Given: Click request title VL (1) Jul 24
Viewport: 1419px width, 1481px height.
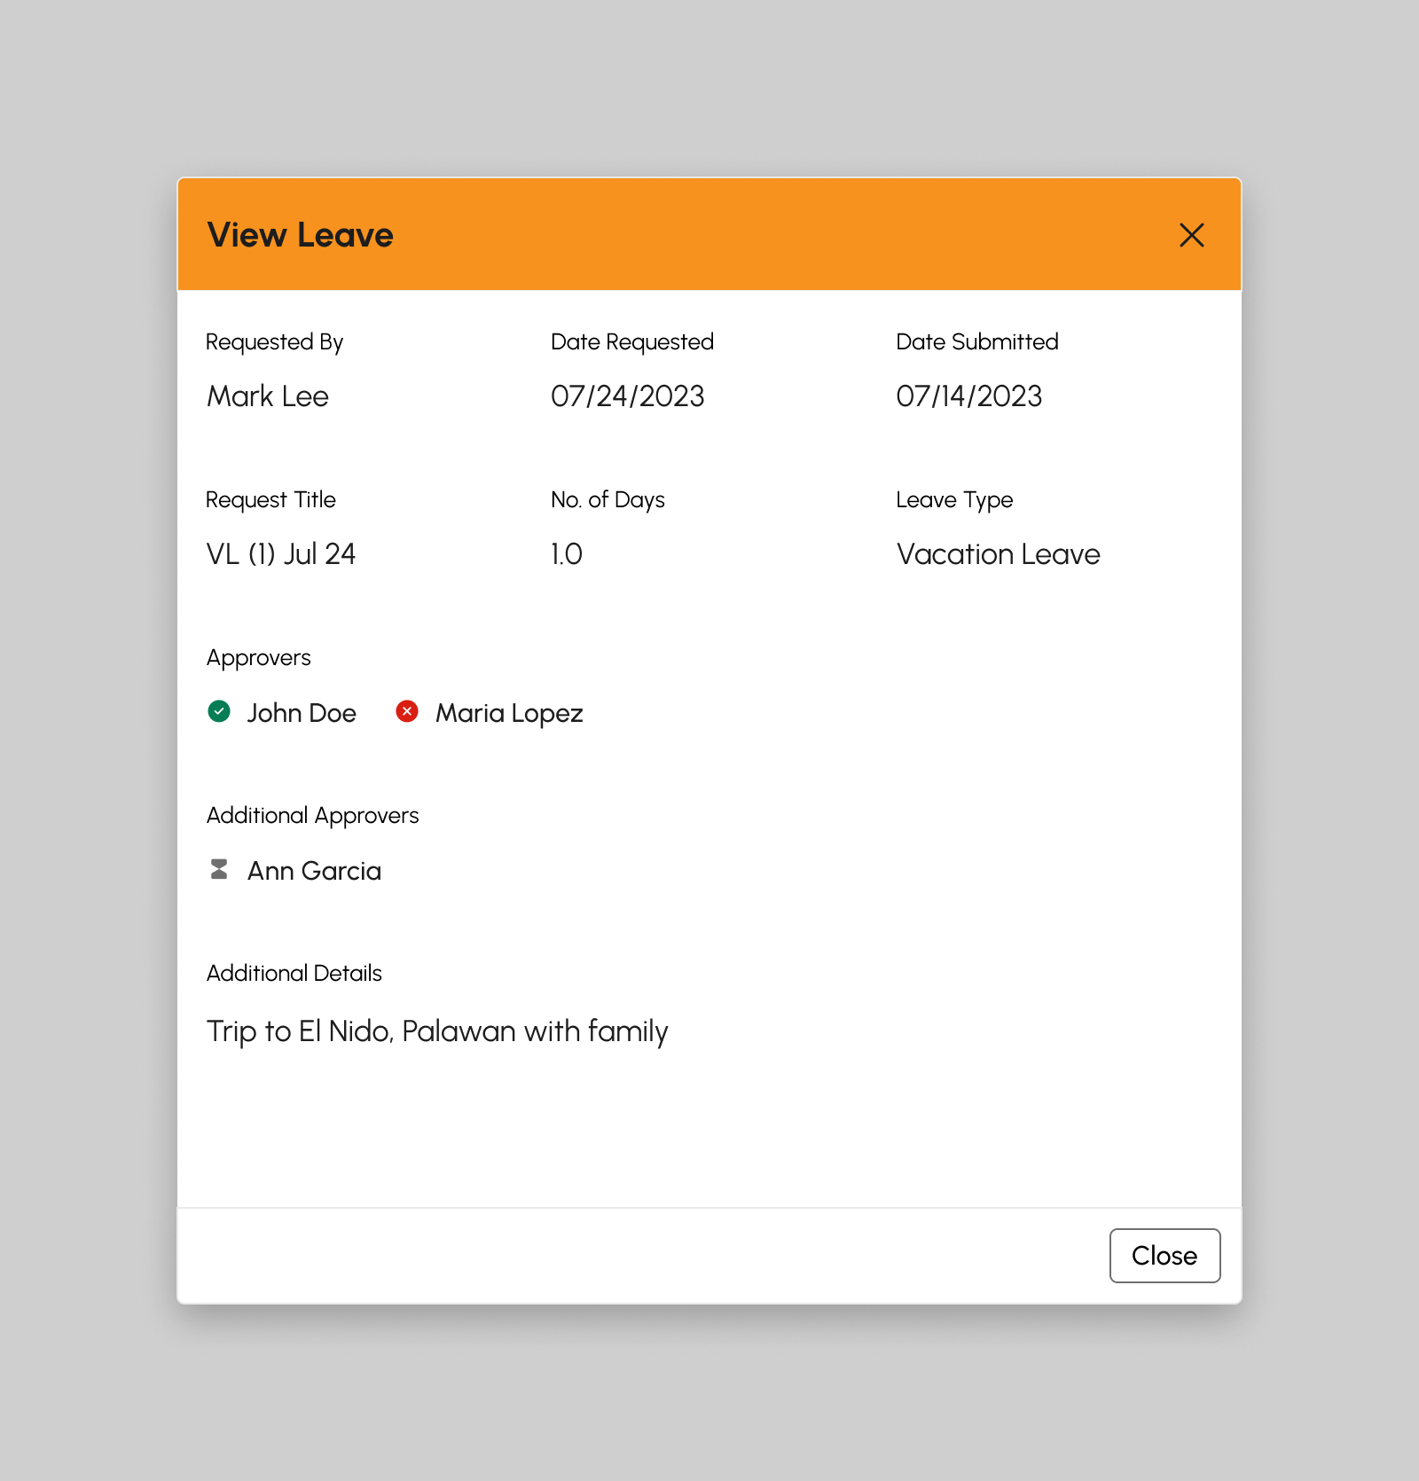Looking at the screenshot, I should 281,553.
